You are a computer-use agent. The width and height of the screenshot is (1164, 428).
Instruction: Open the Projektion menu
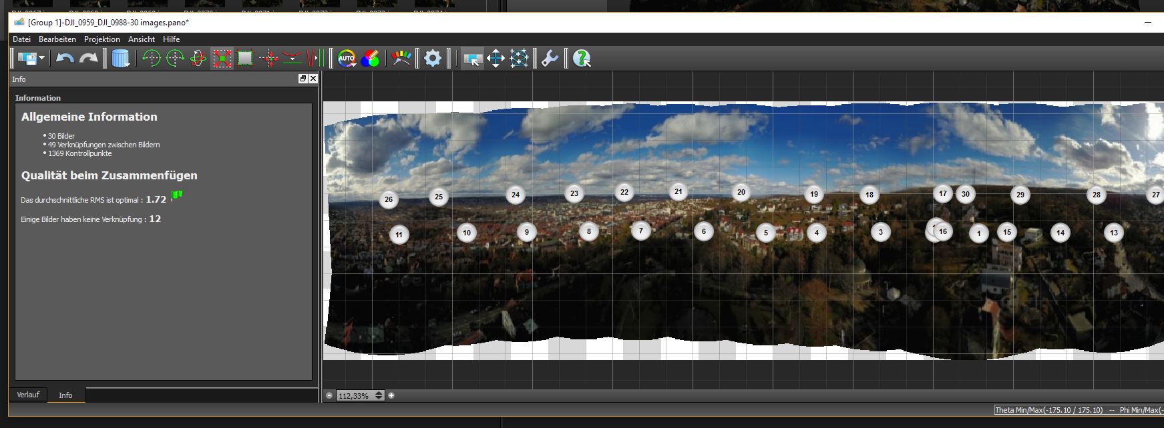102,39
